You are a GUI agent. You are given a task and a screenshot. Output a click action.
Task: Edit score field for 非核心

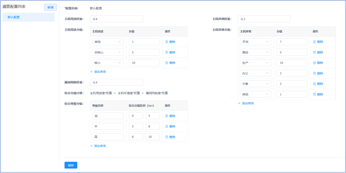pos(144,52)
